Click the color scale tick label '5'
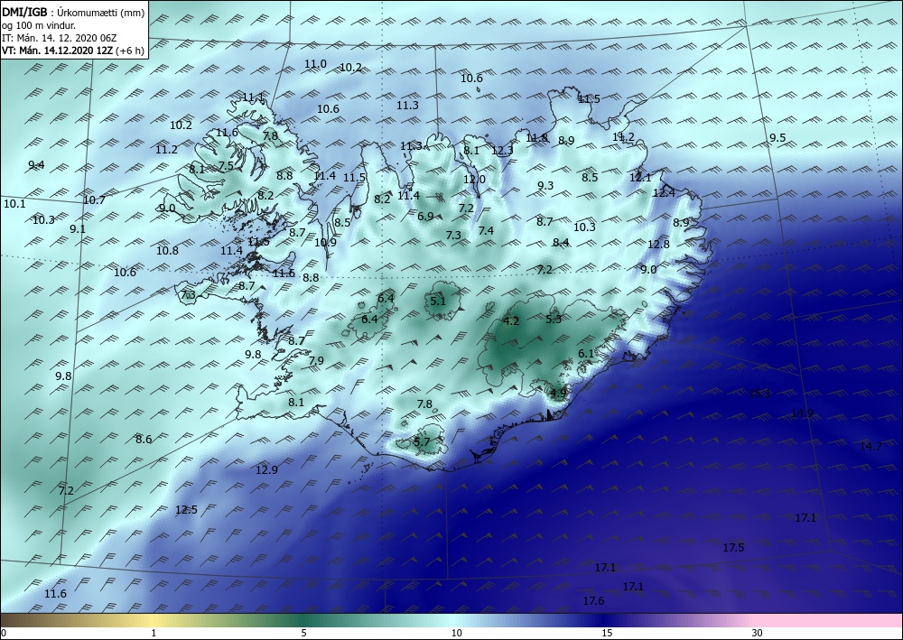 [303, 633]
